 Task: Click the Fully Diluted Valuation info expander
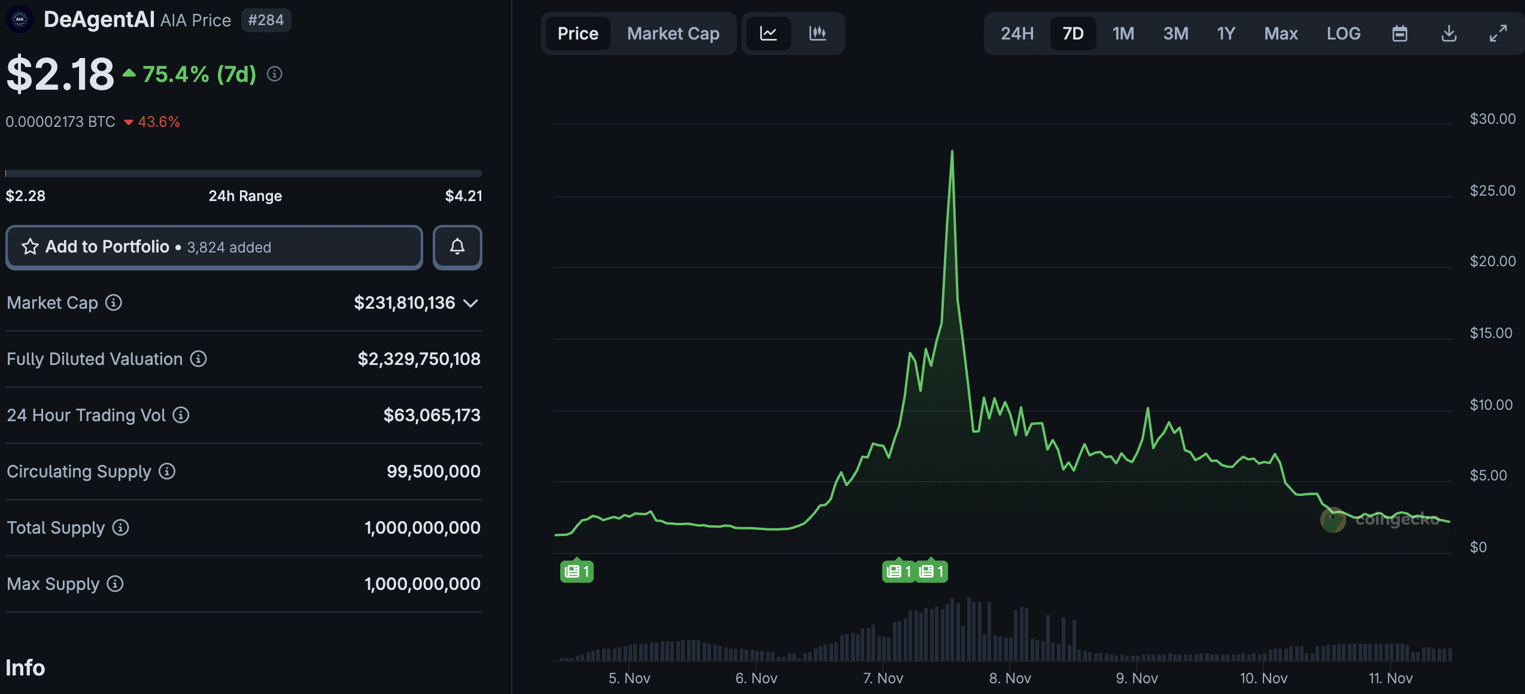click(198, 359)
